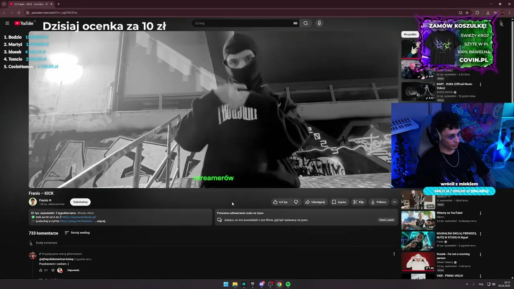The image size is (514, 289).
Task: Like the video (4,4 tys.)
Action: (x=281, y=202)
